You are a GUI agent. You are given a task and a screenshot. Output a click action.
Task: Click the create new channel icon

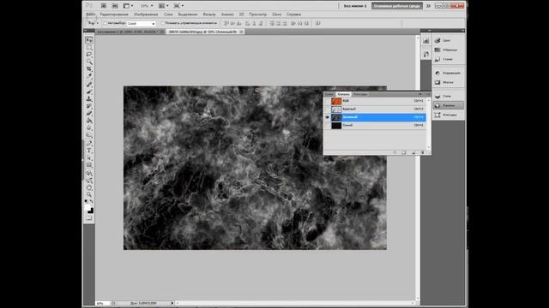[413, 152]
